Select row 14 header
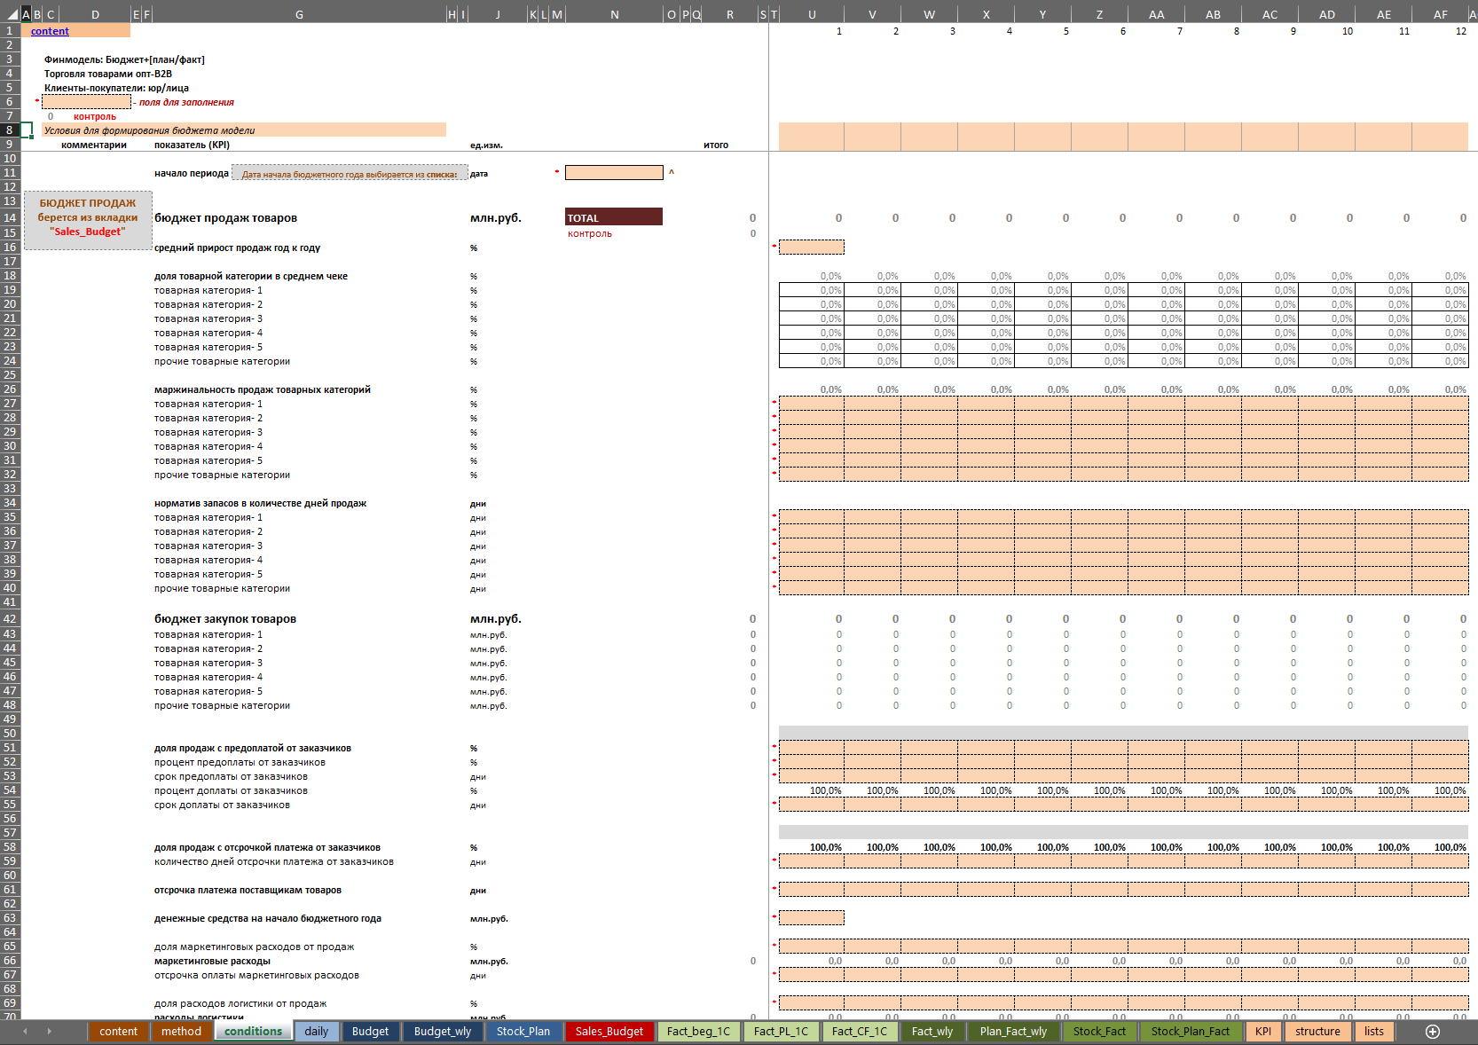 point(10,217)
